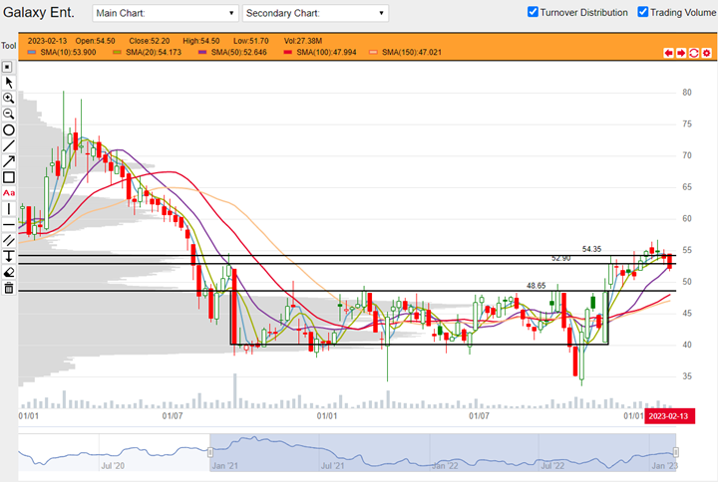Click the zoom in magnifier tool

(x=9, y=99)
